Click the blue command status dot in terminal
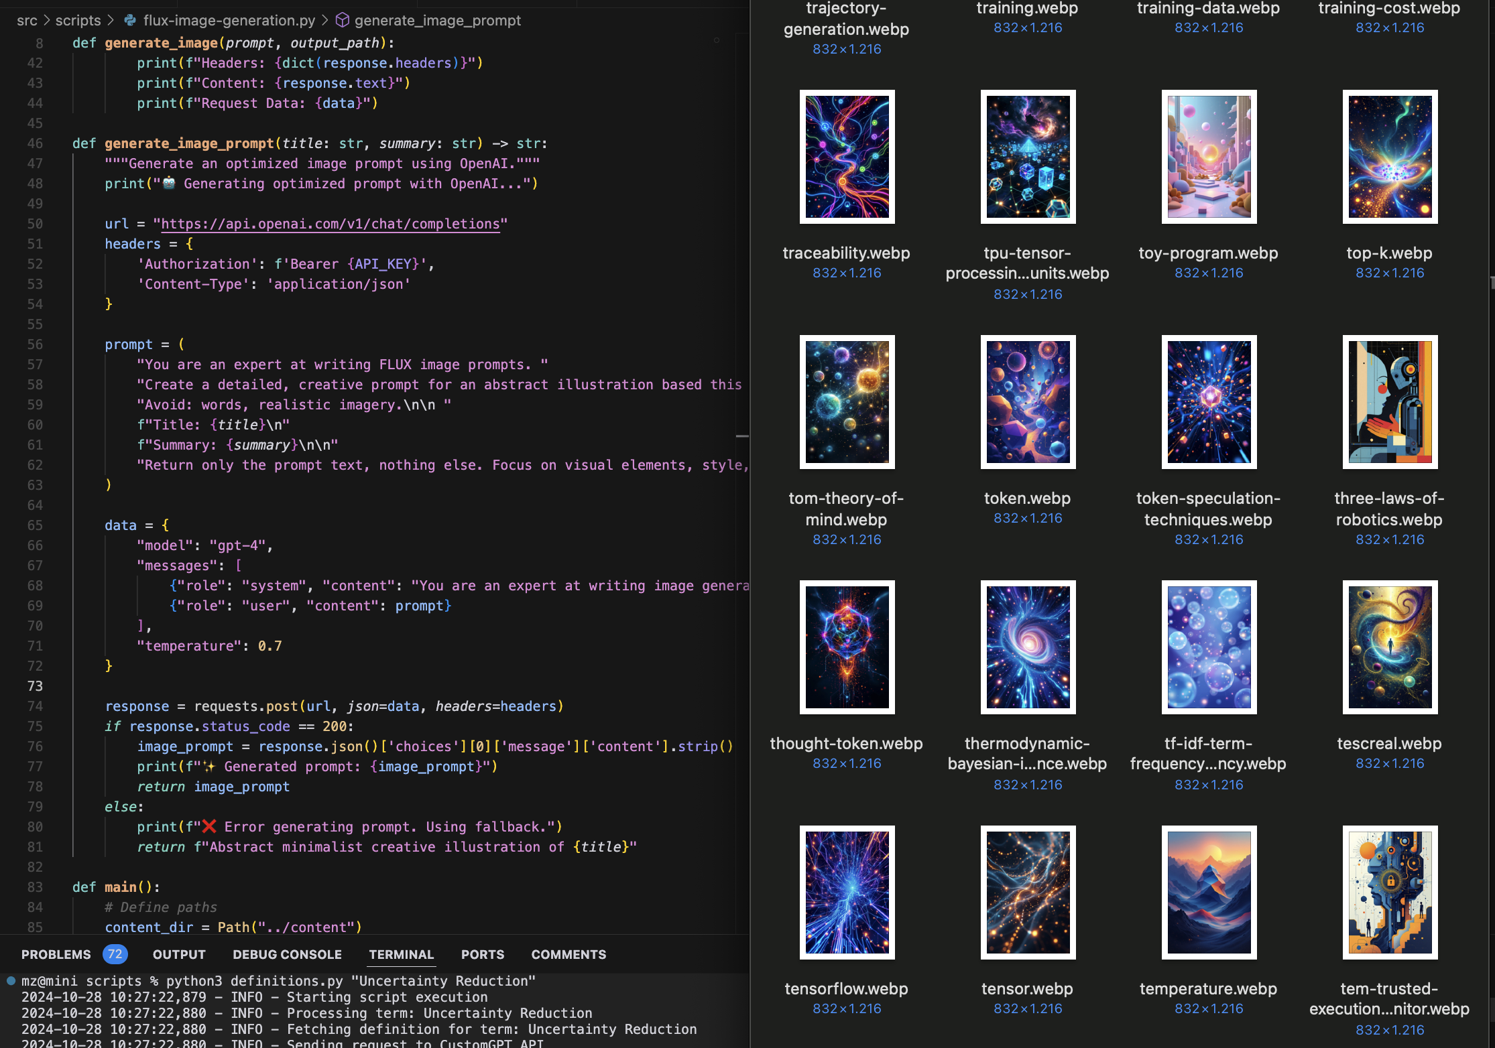1495x1048 pixels. [11, 980]
